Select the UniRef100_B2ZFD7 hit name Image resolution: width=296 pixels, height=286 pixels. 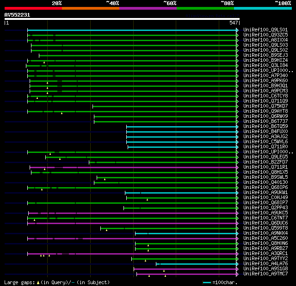coord(265,162)
